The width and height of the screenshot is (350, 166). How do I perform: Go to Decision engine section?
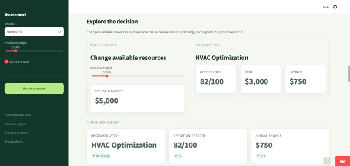15,124
